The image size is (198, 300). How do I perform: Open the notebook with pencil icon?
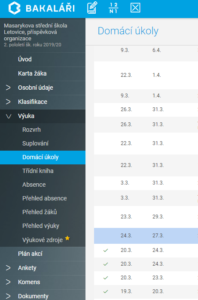pos(92,8)
